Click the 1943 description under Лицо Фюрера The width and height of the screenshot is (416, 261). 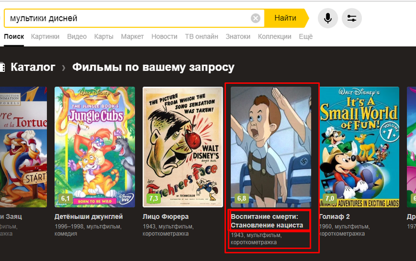(x=168, y=230)
